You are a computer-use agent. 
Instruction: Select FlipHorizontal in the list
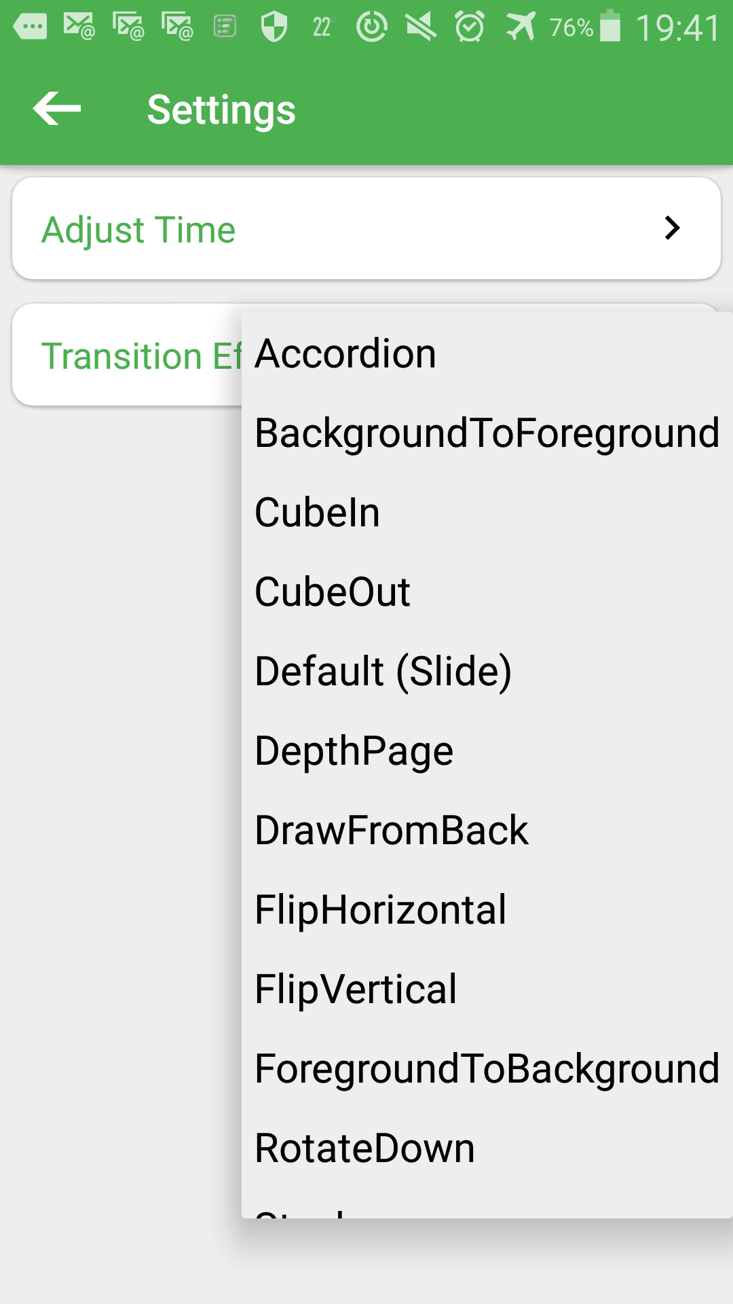487,909
